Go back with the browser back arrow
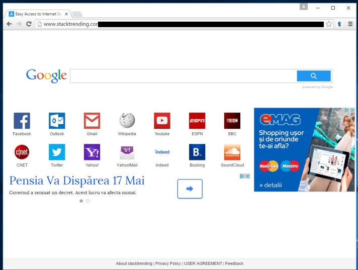 click(x=9, y=24)
